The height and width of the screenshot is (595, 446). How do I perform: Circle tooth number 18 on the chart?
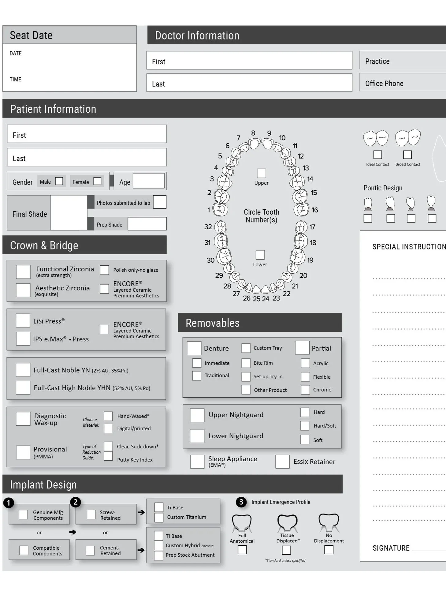point(301,241)
